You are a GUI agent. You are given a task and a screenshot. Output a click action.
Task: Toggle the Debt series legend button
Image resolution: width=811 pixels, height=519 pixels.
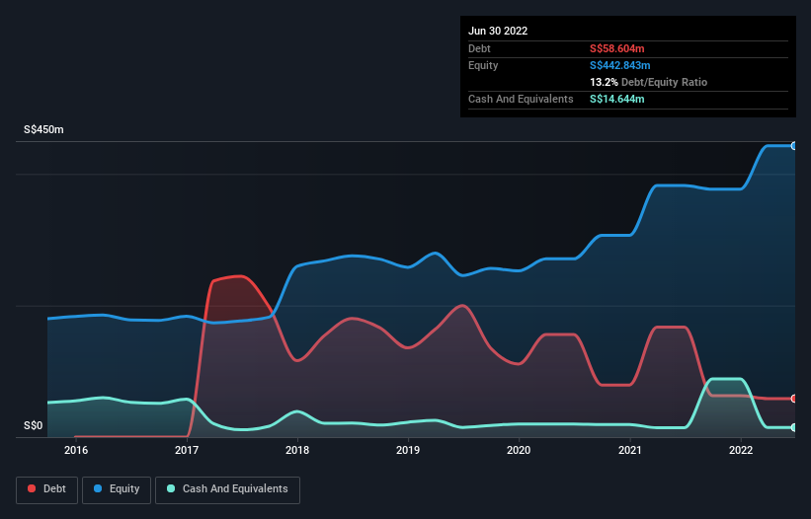47,489
